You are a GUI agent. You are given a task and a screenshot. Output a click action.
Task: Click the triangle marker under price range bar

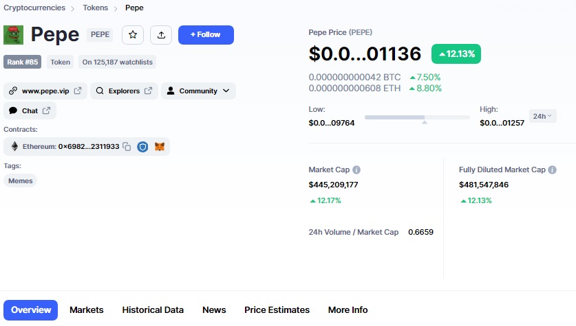point(425,122)
